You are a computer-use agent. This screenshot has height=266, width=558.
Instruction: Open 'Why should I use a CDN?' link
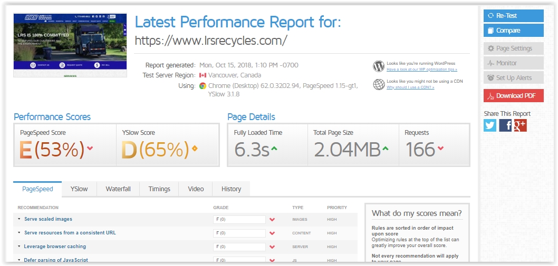(x=410, y=87)
